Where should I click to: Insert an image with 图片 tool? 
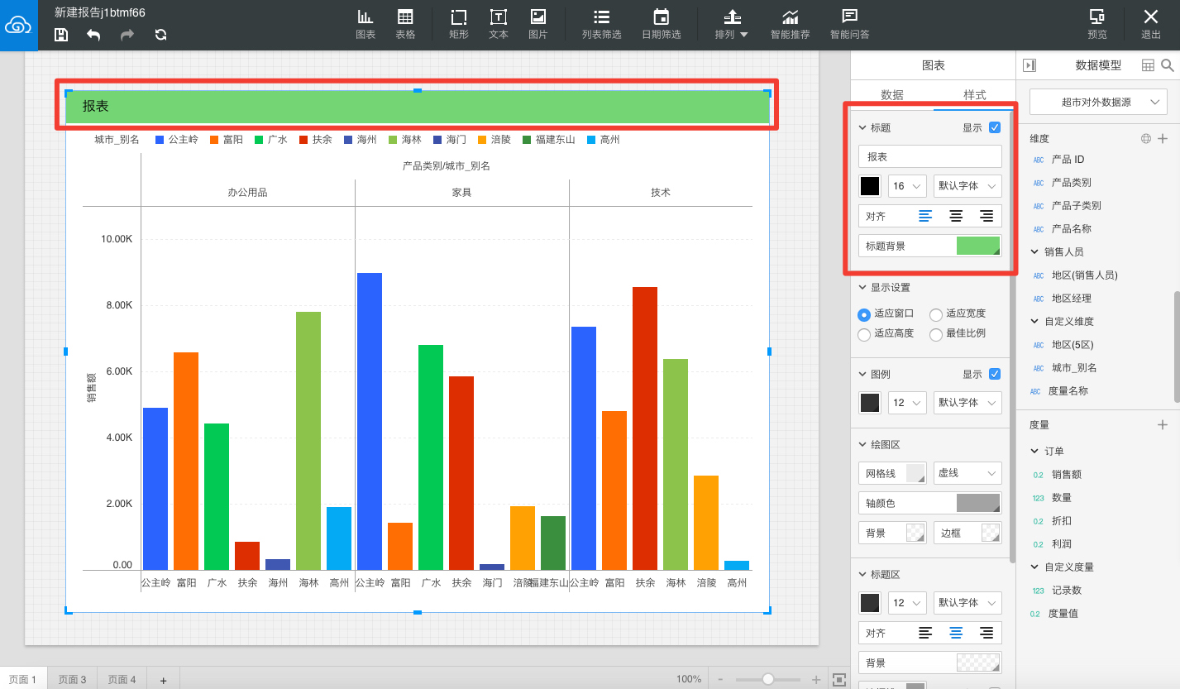click(538, 25)
